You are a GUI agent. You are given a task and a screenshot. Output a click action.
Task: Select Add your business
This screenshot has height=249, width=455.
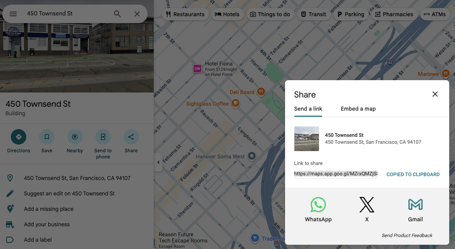(77, 224)
